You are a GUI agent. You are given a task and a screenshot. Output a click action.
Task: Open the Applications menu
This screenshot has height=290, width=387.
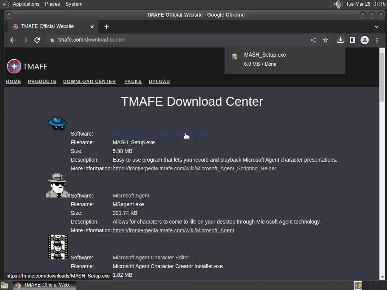pyautogui.click(x=26, y=4)
